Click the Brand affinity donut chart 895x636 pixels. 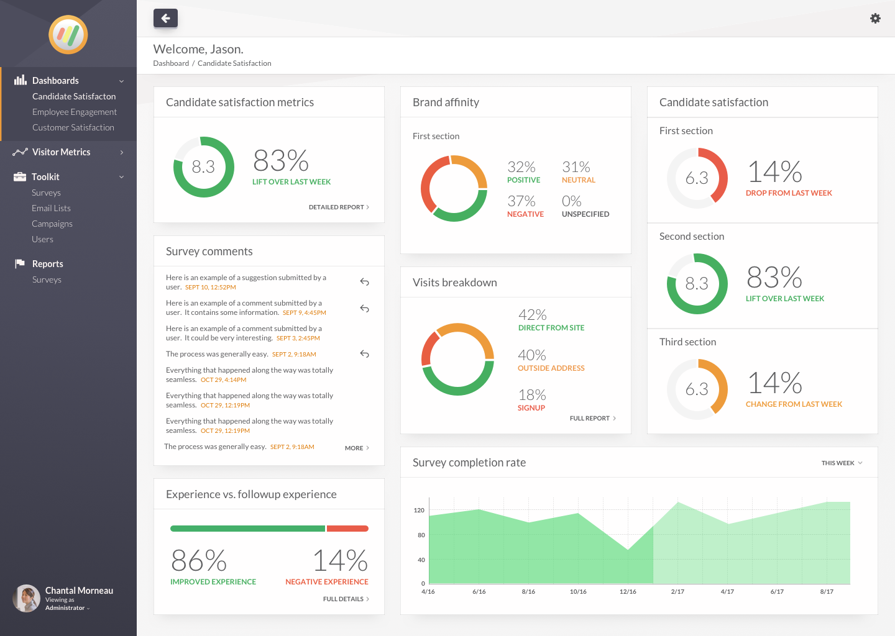click(x=454, y=188)
